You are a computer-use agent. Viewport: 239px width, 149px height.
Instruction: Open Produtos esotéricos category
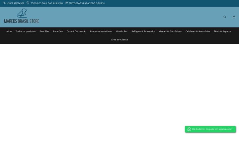click(x=101, y=31)
